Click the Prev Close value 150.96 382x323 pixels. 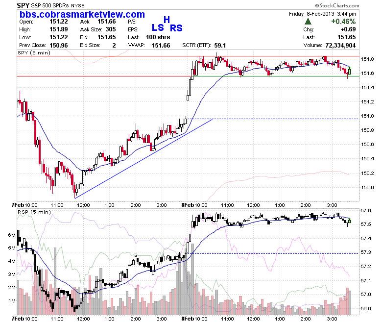pos(58,46)
